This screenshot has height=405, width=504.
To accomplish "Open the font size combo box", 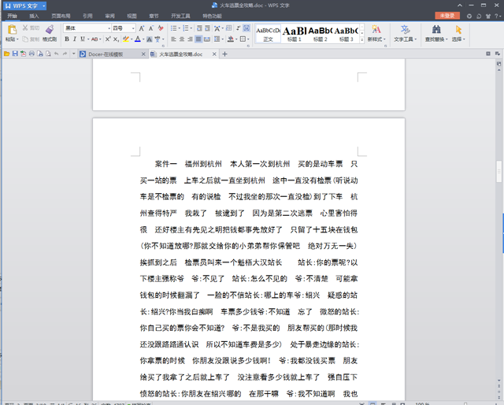I will pyautogui.click(x=124, y=28).
